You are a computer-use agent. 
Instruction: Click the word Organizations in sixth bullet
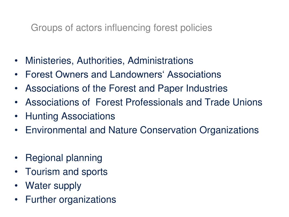coord(229,130)
